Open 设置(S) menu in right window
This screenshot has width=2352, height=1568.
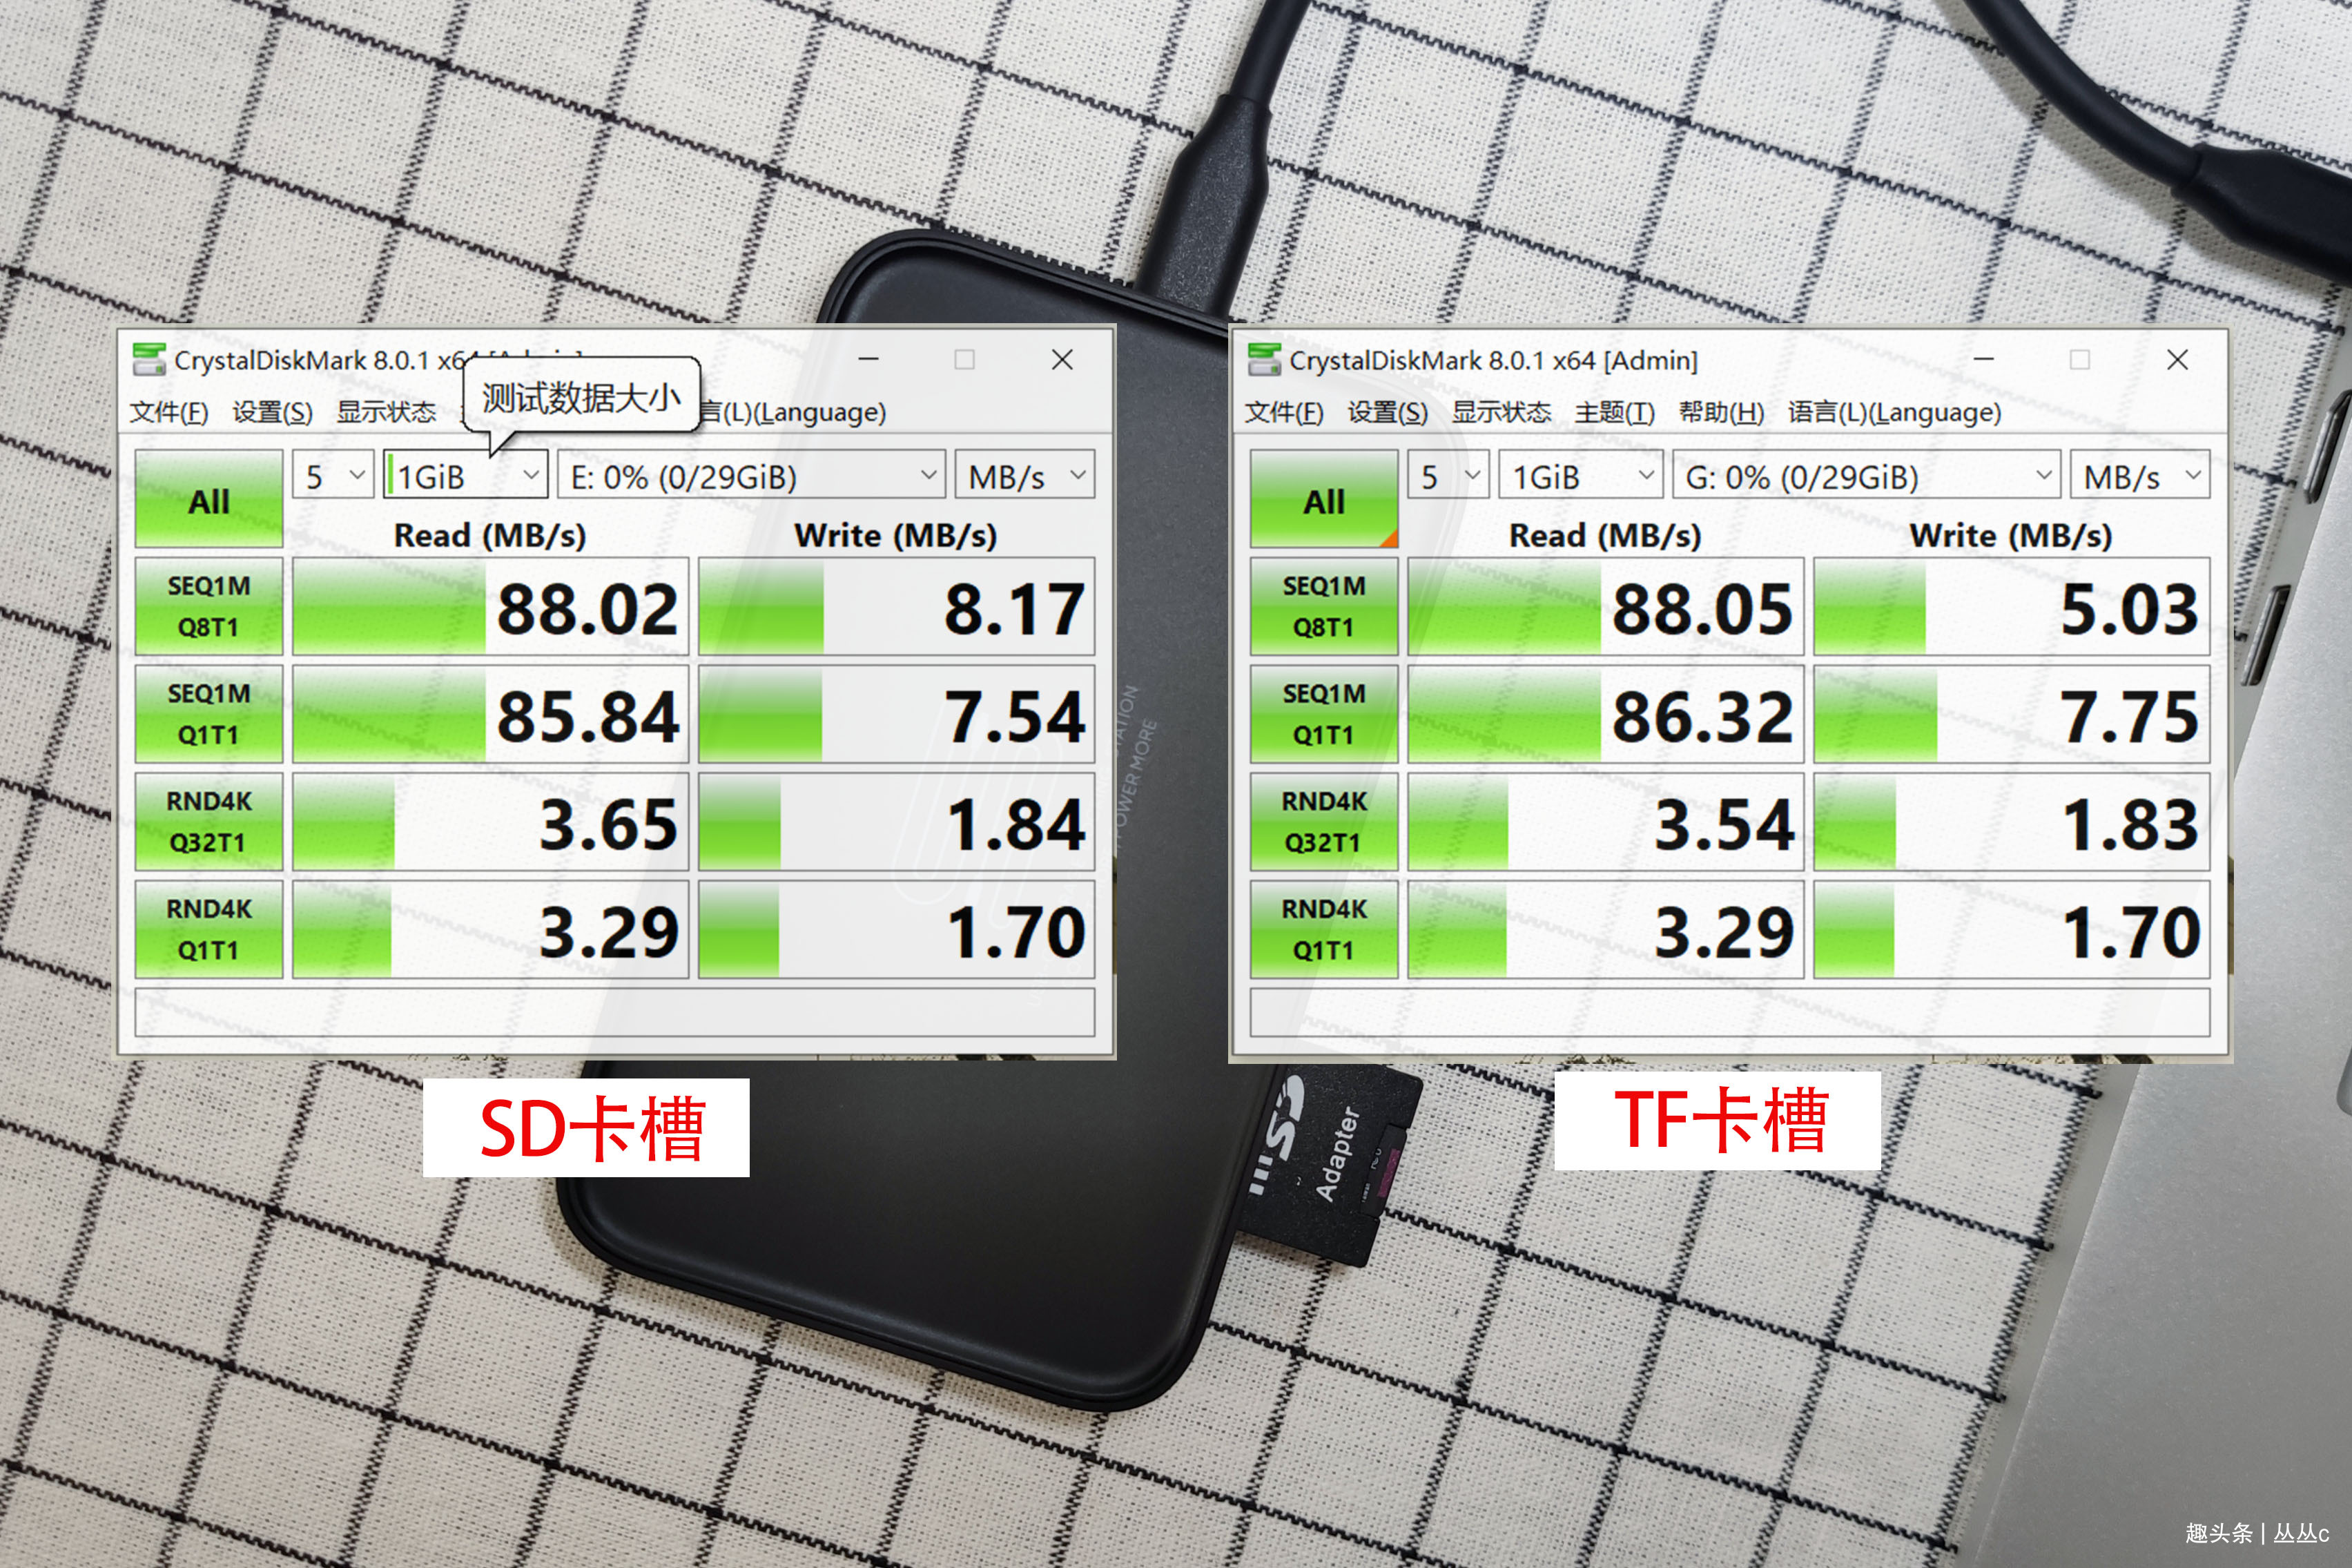click(1388, 412)
